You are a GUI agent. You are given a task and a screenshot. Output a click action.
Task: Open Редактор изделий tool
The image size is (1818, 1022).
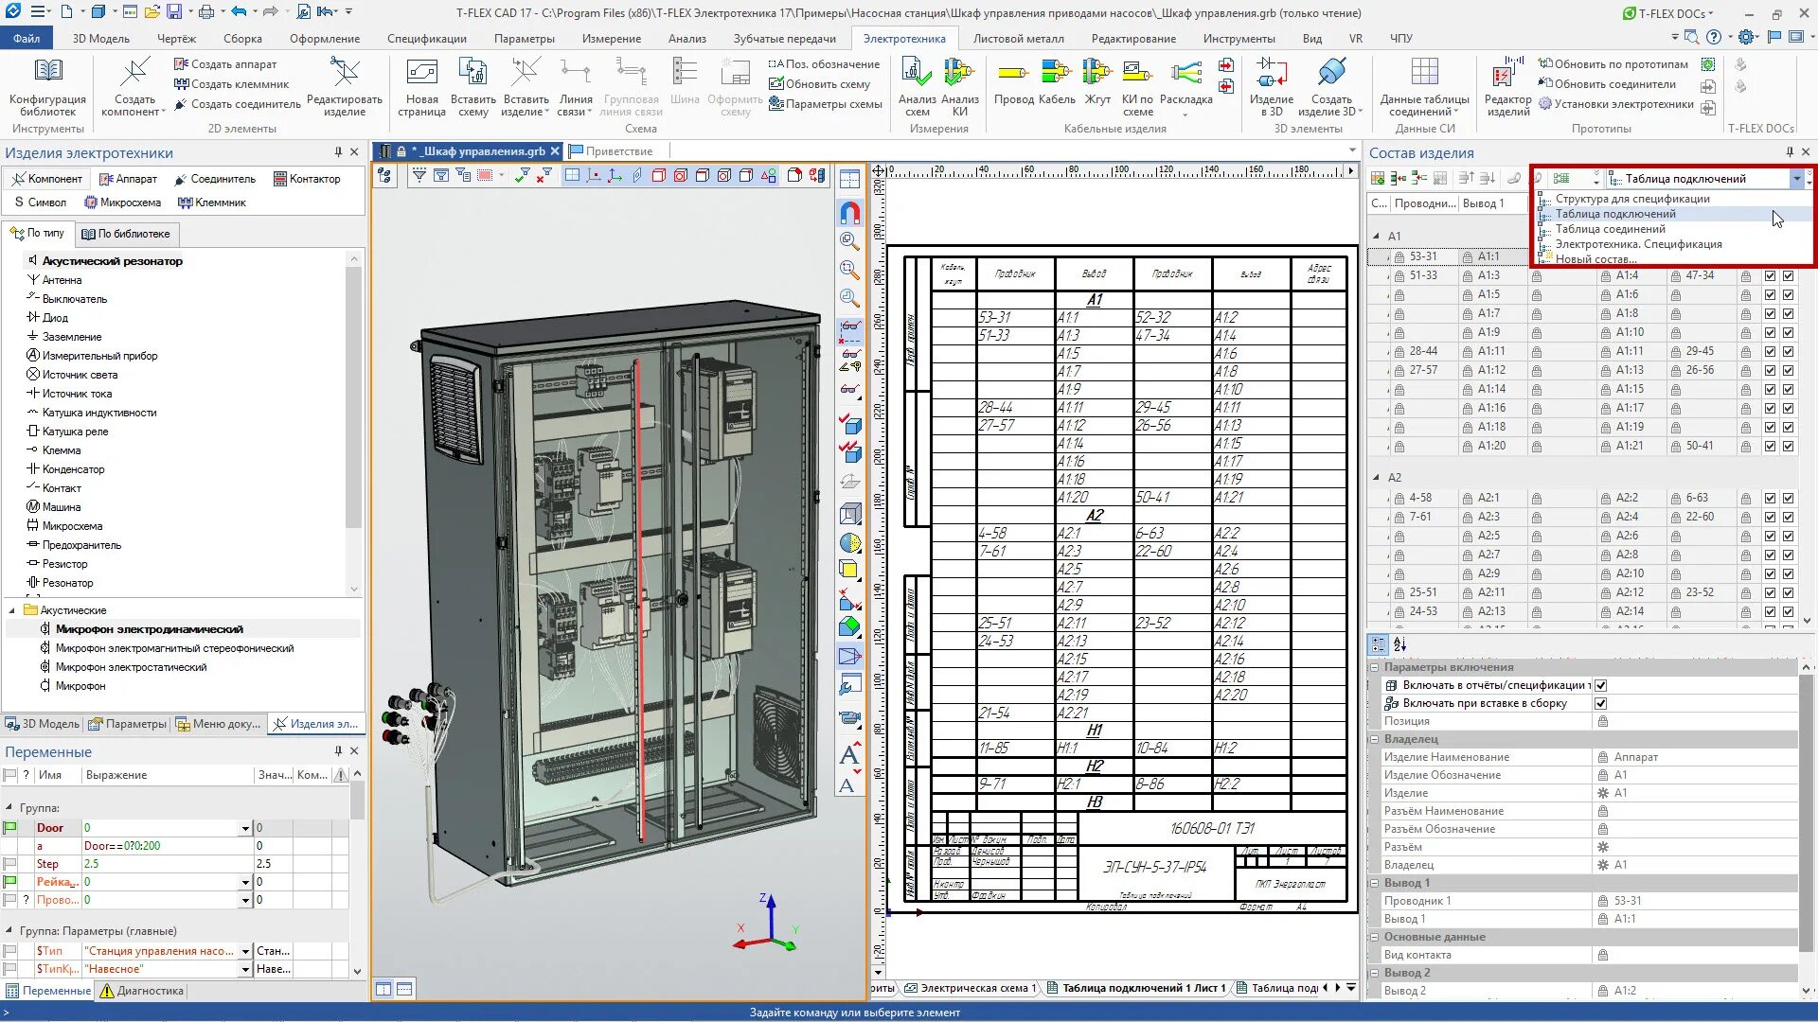1507,74
